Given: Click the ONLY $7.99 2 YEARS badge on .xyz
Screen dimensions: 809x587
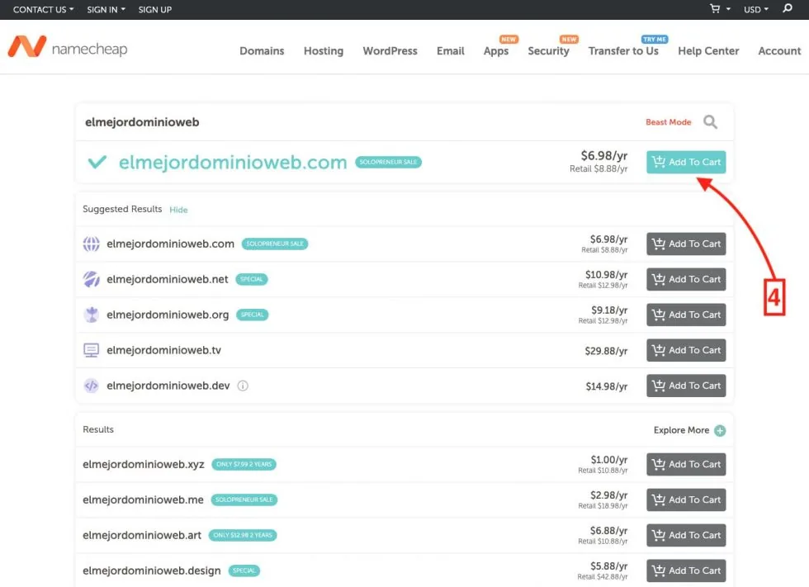Looking at the screenshot, I should click(244, 464).
